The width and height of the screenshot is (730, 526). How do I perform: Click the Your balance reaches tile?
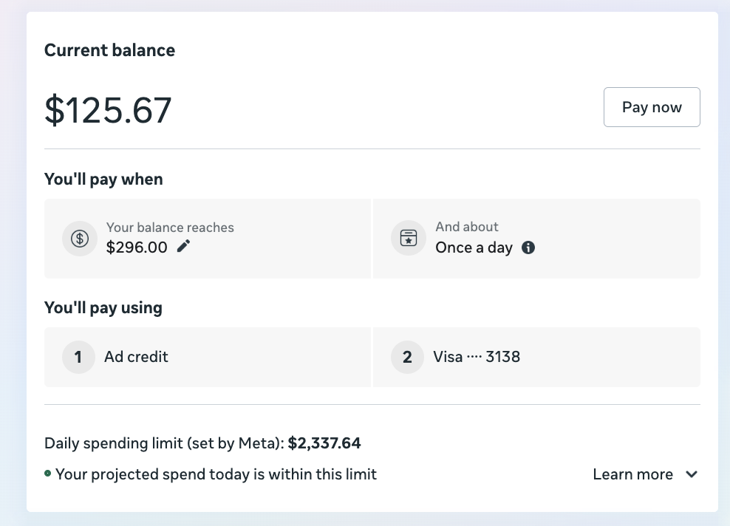208,238
